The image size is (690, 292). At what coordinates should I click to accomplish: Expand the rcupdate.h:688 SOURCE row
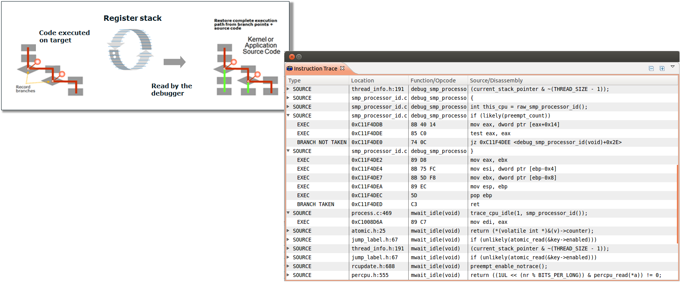[x=288, y=266]
